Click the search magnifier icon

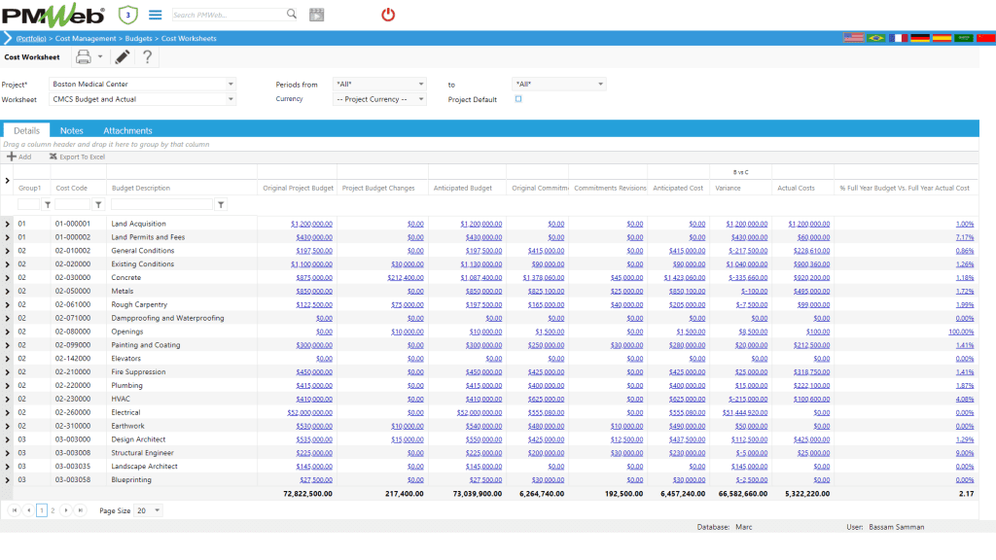[292, 14]
